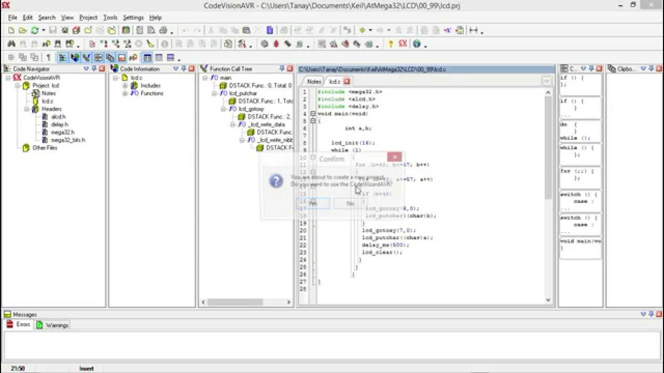
Task: Open the File menu
Action: click(x=12, y=18)
